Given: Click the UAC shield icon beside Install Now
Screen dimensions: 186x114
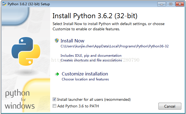Looking at the screenshot, I should click(x=57, y=41).
